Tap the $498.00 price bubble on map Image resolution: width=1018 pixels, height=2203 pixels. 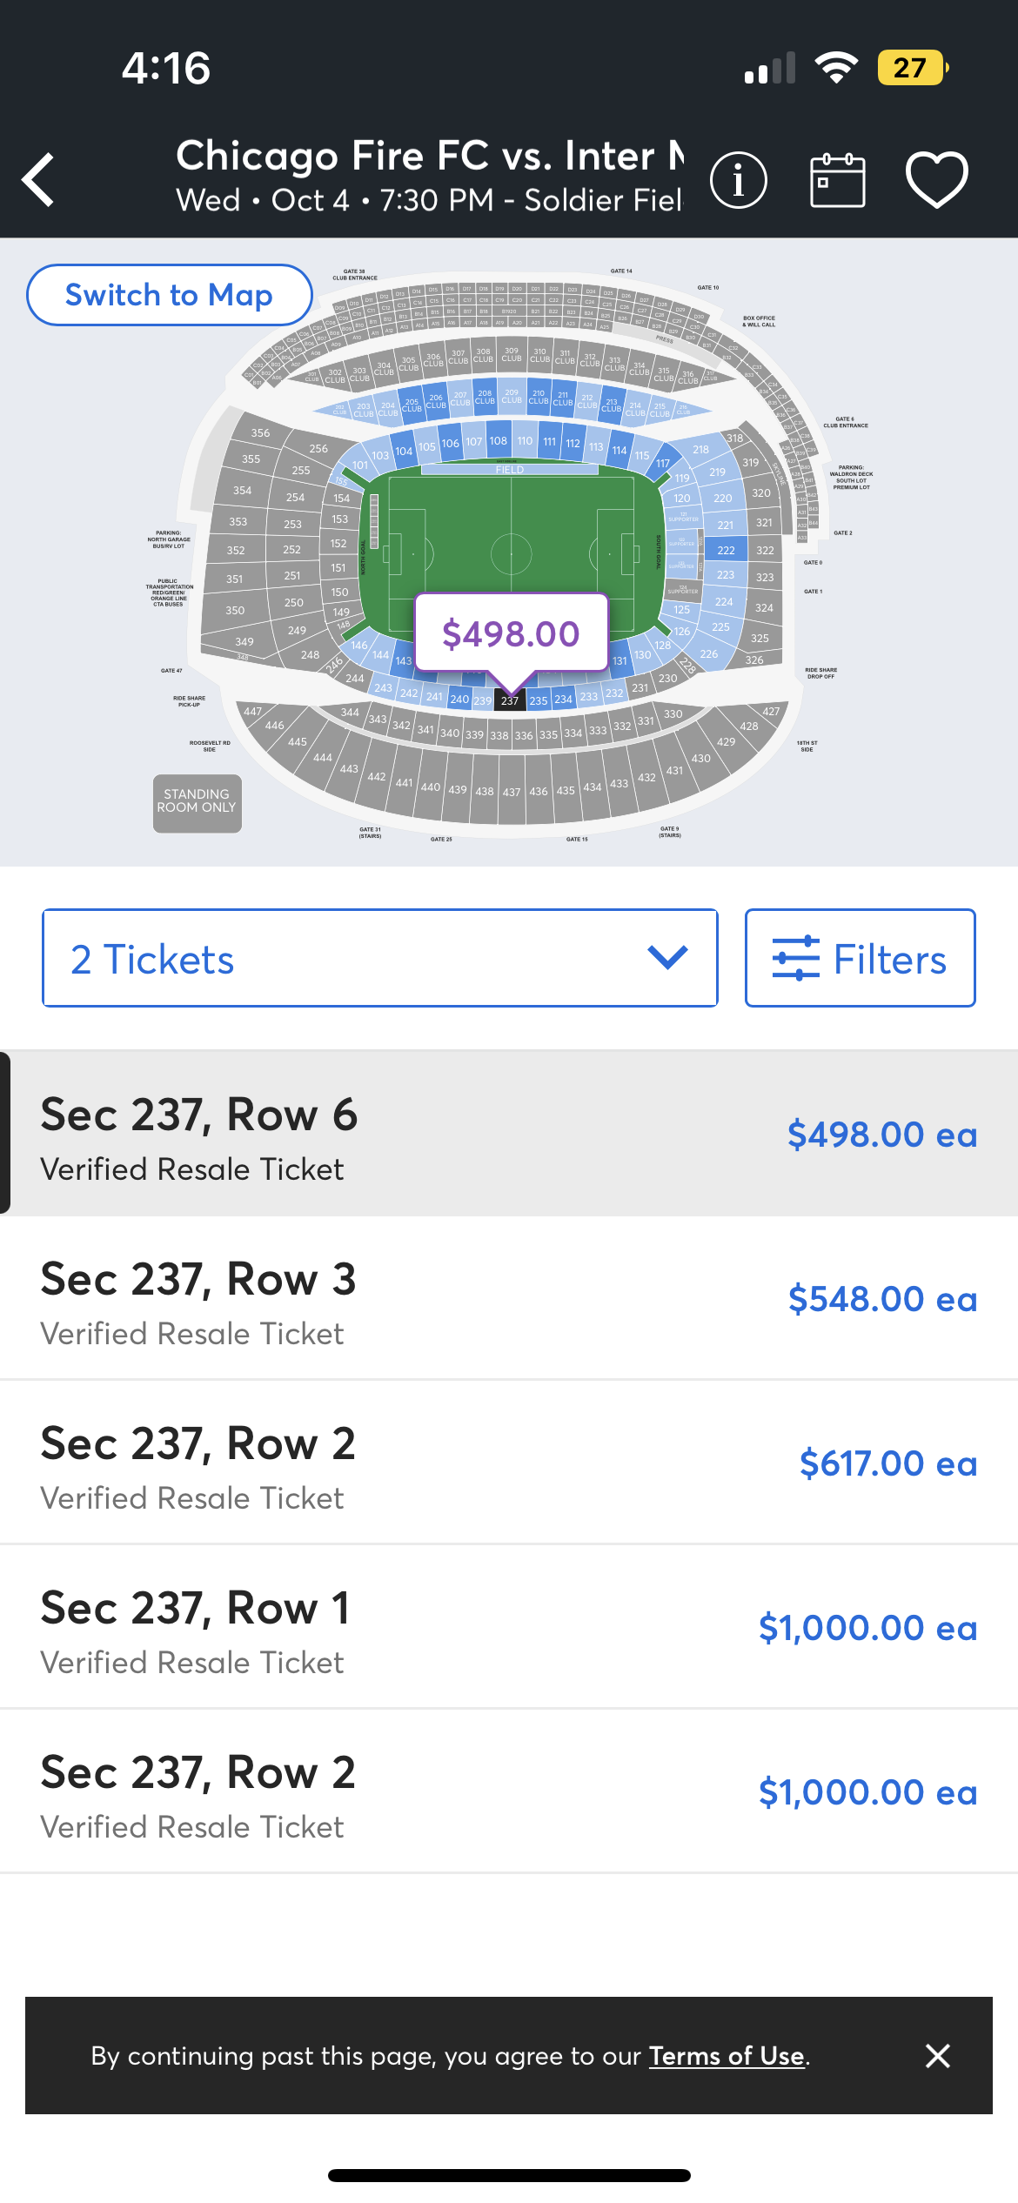(511, 633)
